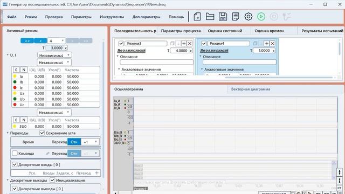Start the sequence with green play icon
The width and height of the screenshot is (345, 194).
261,17
